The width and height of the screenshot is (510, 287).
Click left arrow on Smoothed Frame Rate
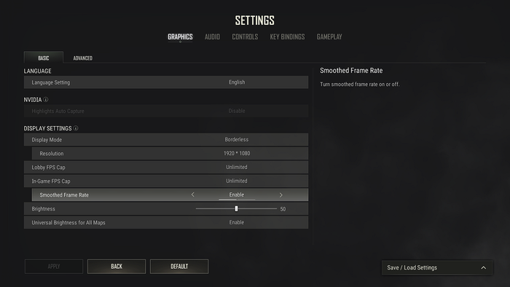tap(192, 194)
